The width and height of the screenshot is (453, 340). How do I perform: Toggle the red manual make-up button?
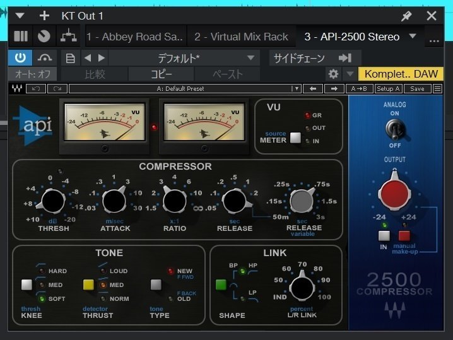tap(404, 236)
